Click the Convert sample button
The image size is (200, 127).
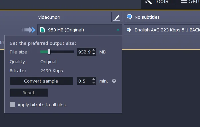[41, 81]
